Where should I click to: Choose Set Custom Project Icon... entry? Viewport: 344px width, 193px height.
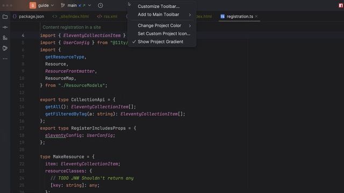click(162, 33)
